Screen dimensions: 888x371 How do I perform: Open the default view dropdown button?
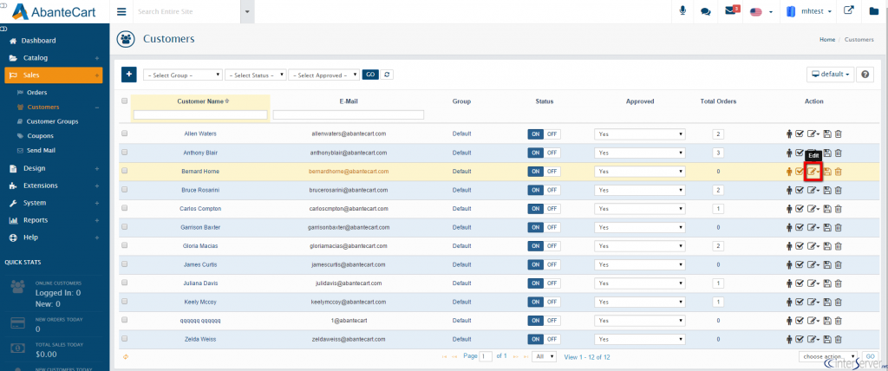pyautogui.click(x=830, y=75)
